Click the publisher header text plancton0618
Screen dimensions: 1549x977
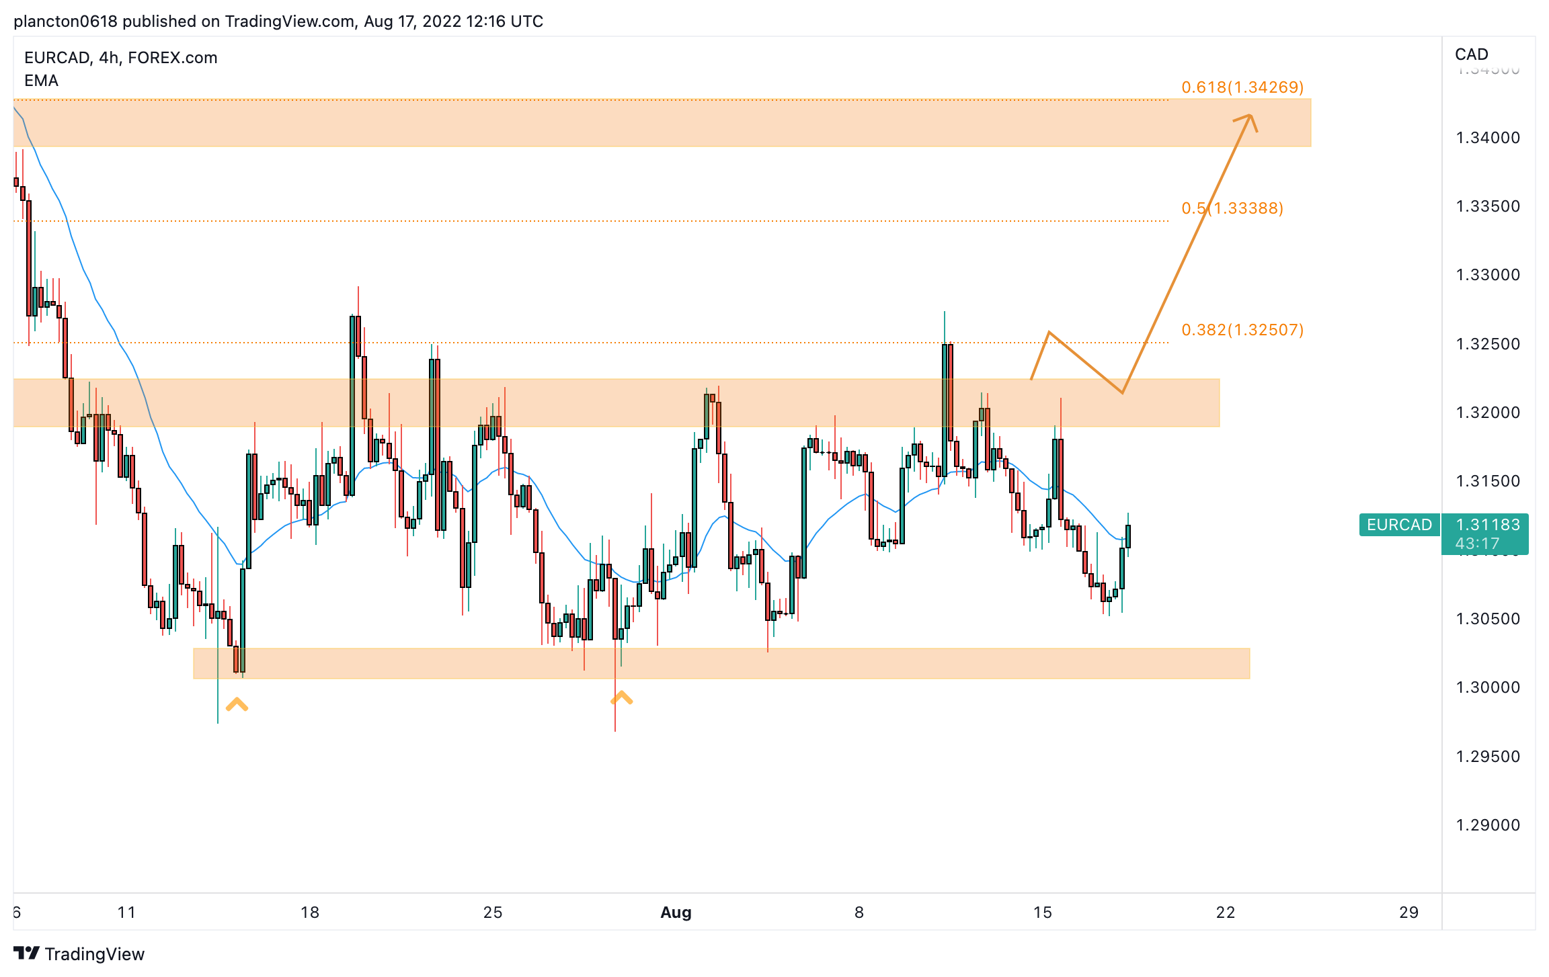click(65, 22)
